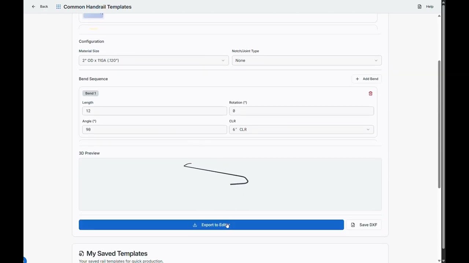The width and height of the screenshot is (469, 263).
Task: Open Help link in header
Action: point(430,7)
